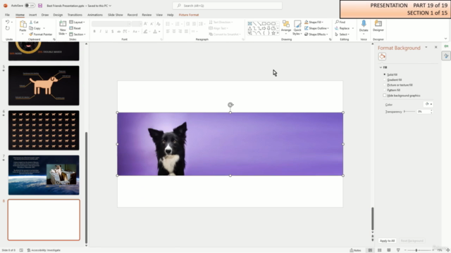Click the Copy icon

[31, 28]
